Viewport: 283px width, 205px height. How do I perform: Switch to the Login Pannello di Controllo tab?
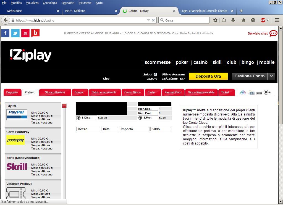click(206, 11)
